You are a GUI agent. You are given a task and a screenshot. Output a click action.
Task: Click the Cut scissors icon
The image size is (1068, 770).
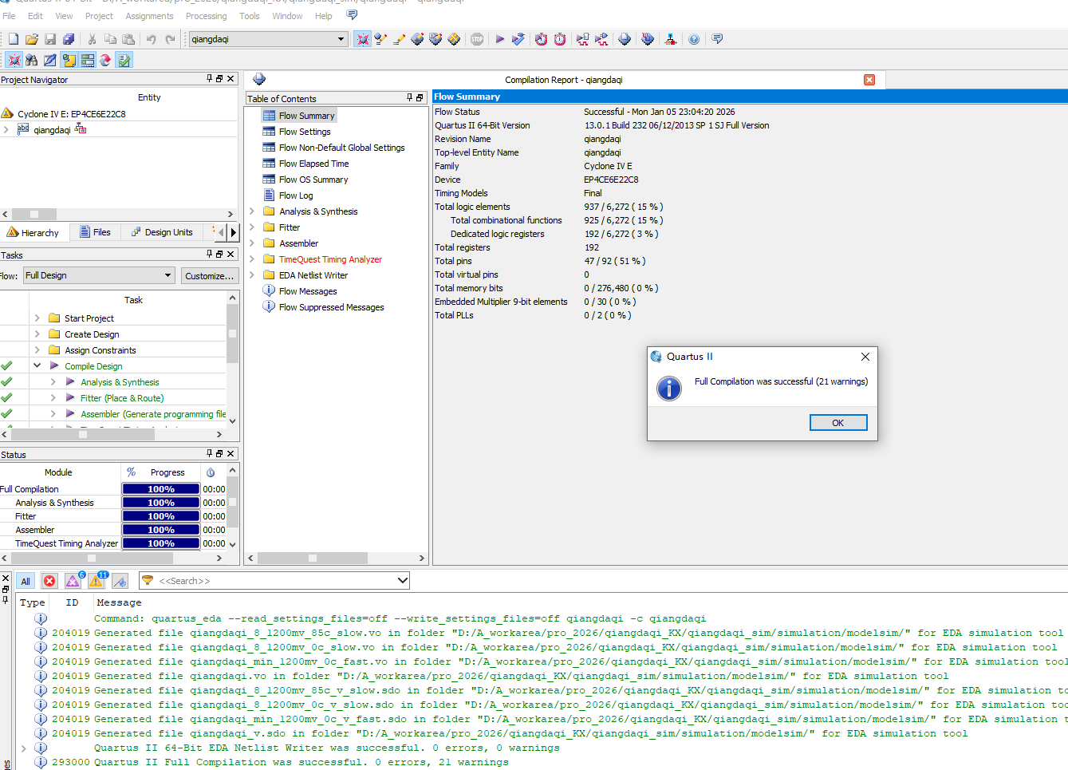(x=92, y=39)
